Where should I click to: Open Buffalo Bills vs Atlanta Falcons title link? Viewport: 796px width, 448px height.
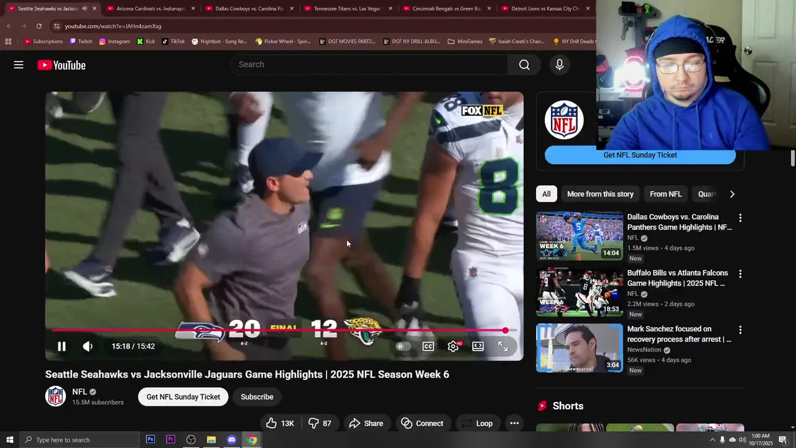click(x=677, y=278)
